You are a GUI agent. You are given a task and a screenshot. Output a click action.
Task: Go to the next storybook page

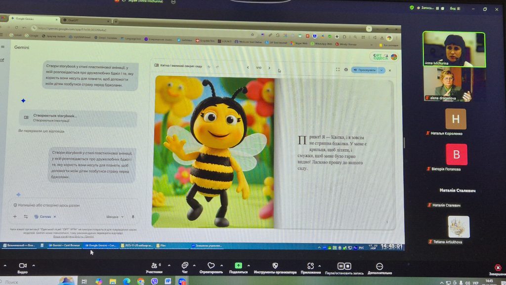click(269, 68)
